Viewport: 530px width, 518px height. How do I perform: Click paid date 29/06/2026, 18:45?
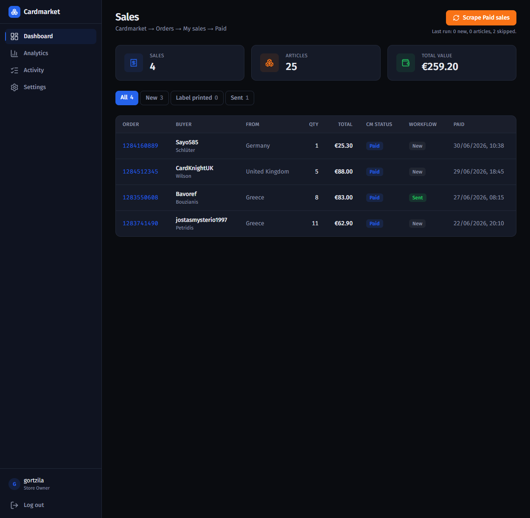click(479, 172)
